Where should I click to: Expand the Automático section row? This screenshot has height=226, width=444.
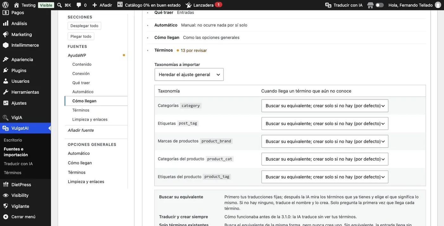tap(286, 25)
